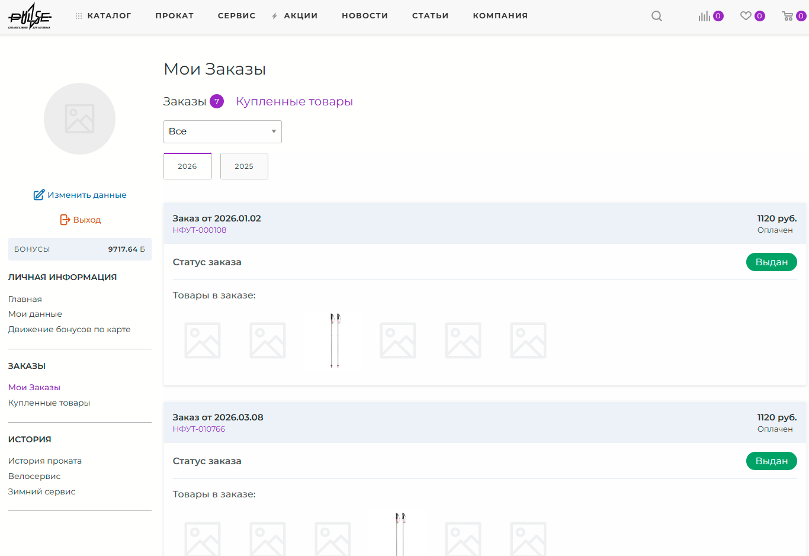
Task: Expand the Все order filter dropdown
Action: pyautogui.click(x=222, y=131)
